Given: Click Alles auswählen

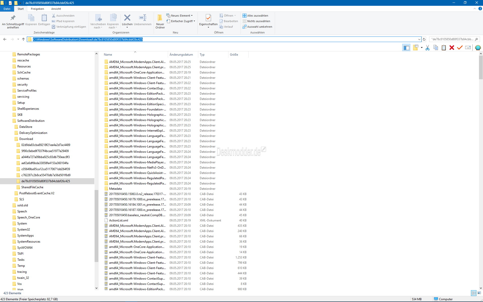Looking at the screenshot, I should (255, 16).
